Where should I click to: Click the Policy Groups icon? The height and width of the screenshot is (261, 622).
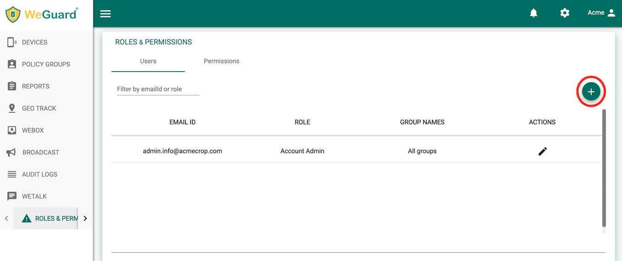click(x=12, y=64)
